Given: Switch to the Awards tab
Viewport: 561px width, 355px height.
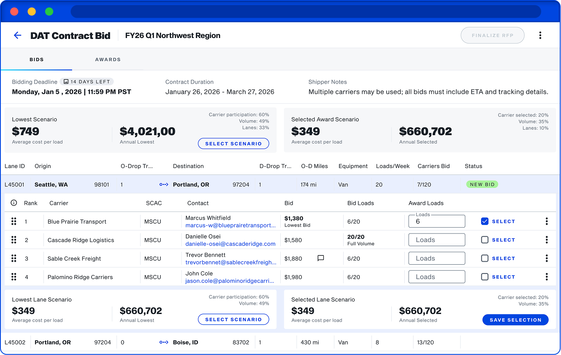Looking at the screenshot, I should pyautogui.click(x=108, y=60).
